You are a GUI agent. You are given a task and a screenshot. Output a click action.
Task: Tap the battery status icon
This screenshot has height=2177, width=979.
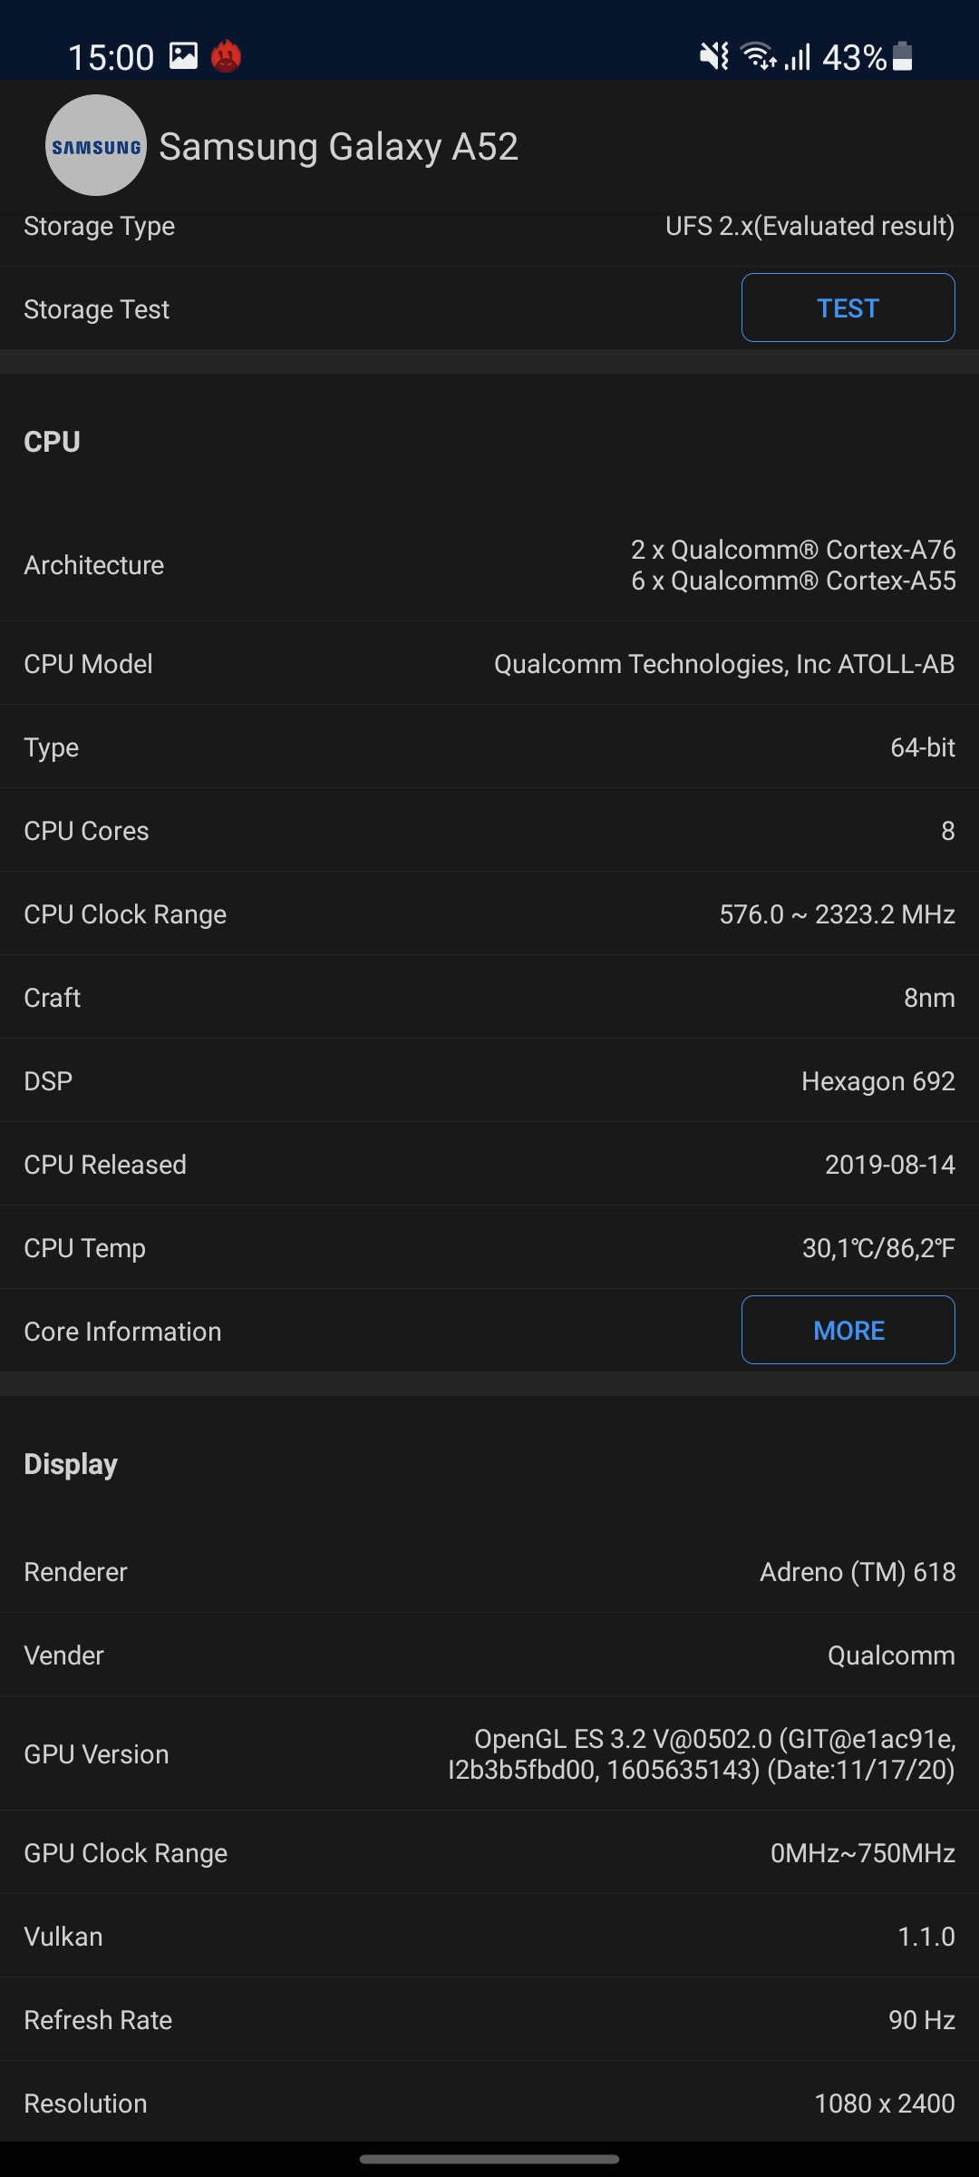coord(902,56)
